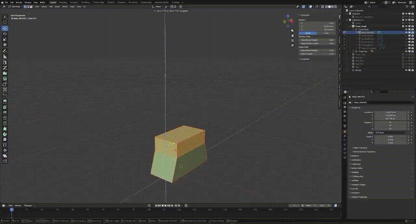Hide PUBLISH collection in viewport
Image resolution: width=416 pixels, height=224 pixels.
point(406,14)
